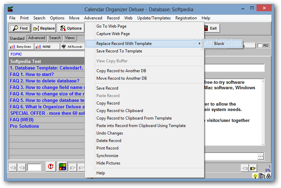Open the Options menu in the menu bar
This screenshot has width=281, height=188.
pos(57,18)
